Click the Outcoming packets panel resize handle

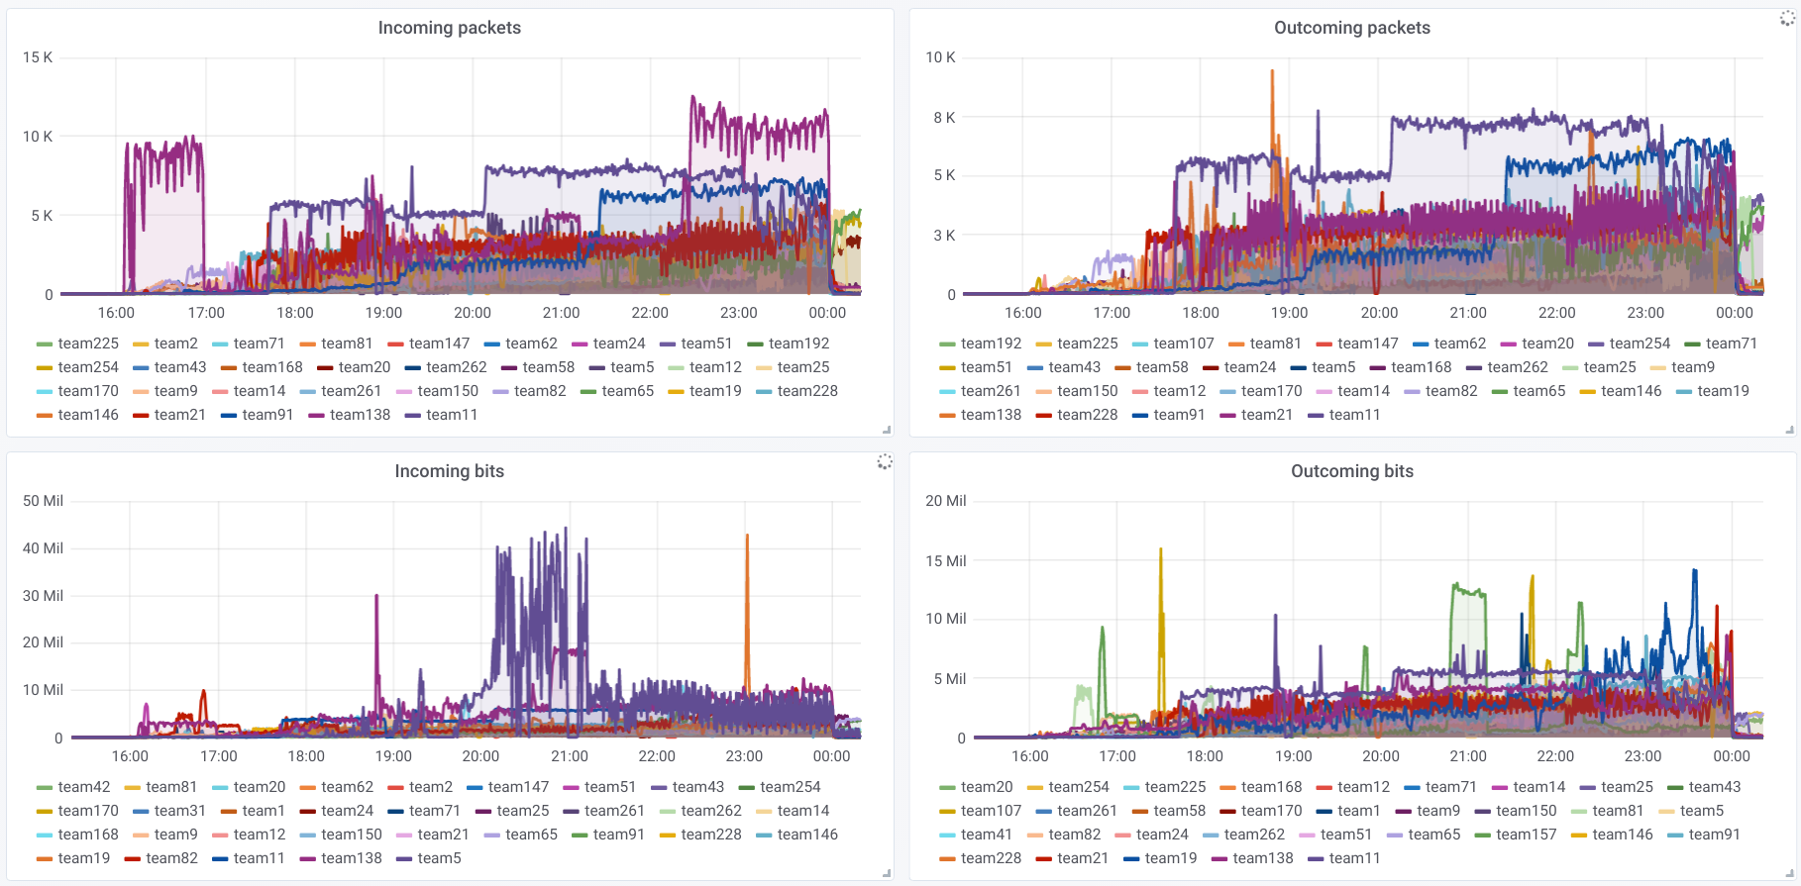pos(1789,430)
